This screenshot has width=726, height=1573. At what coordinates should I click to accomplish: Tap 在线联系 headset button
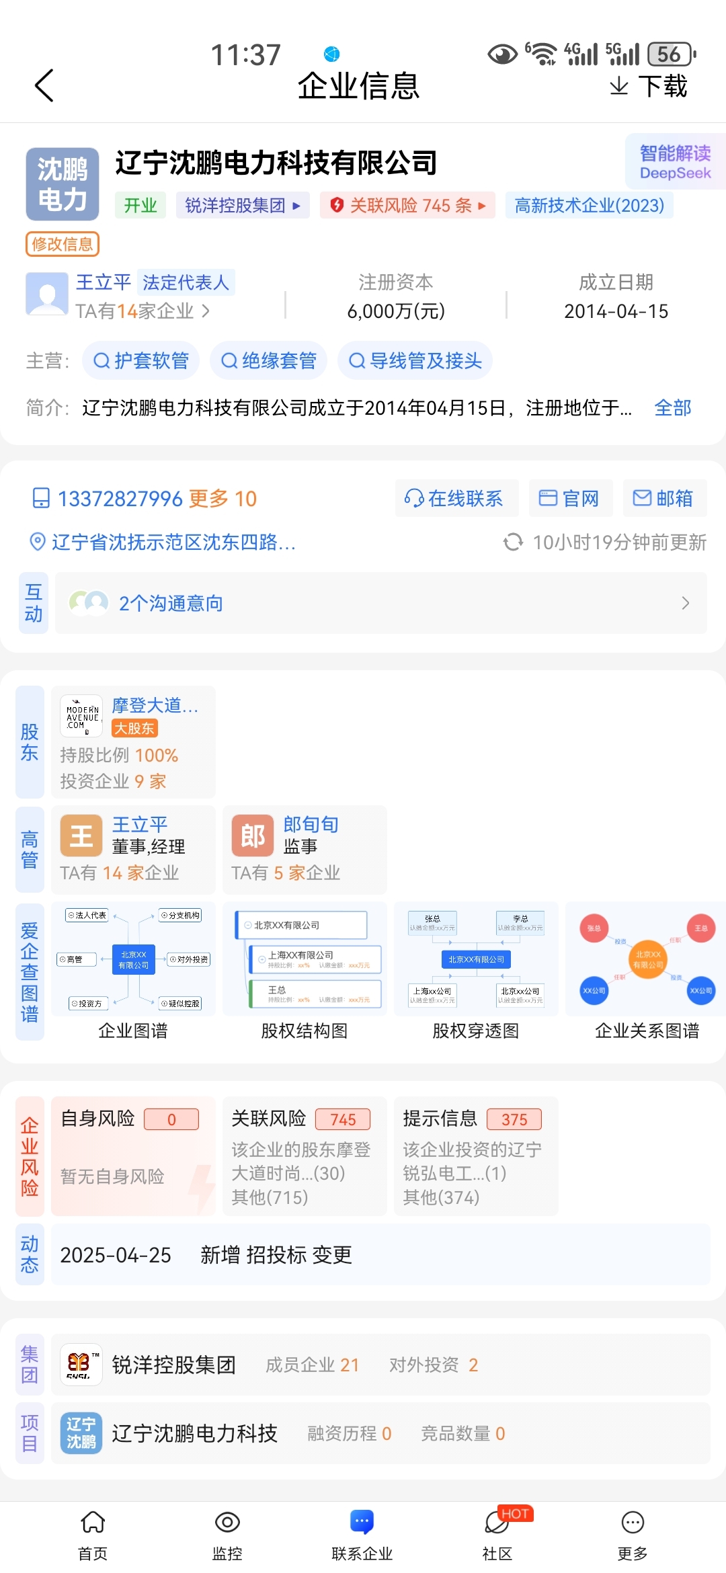coord(456,498)
